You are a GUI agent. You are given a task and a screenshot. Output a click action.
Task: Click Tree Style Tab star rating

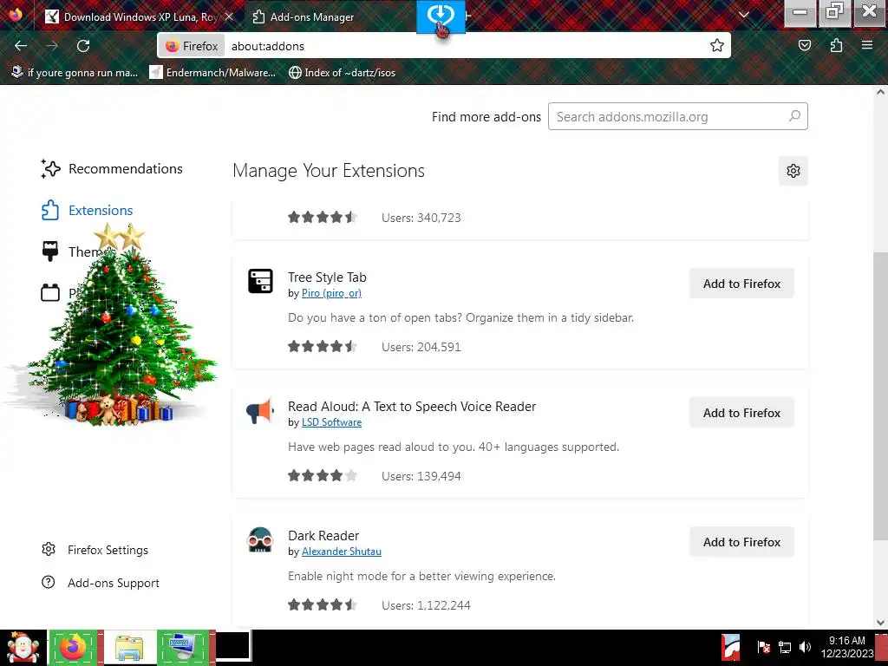[323, 347]
